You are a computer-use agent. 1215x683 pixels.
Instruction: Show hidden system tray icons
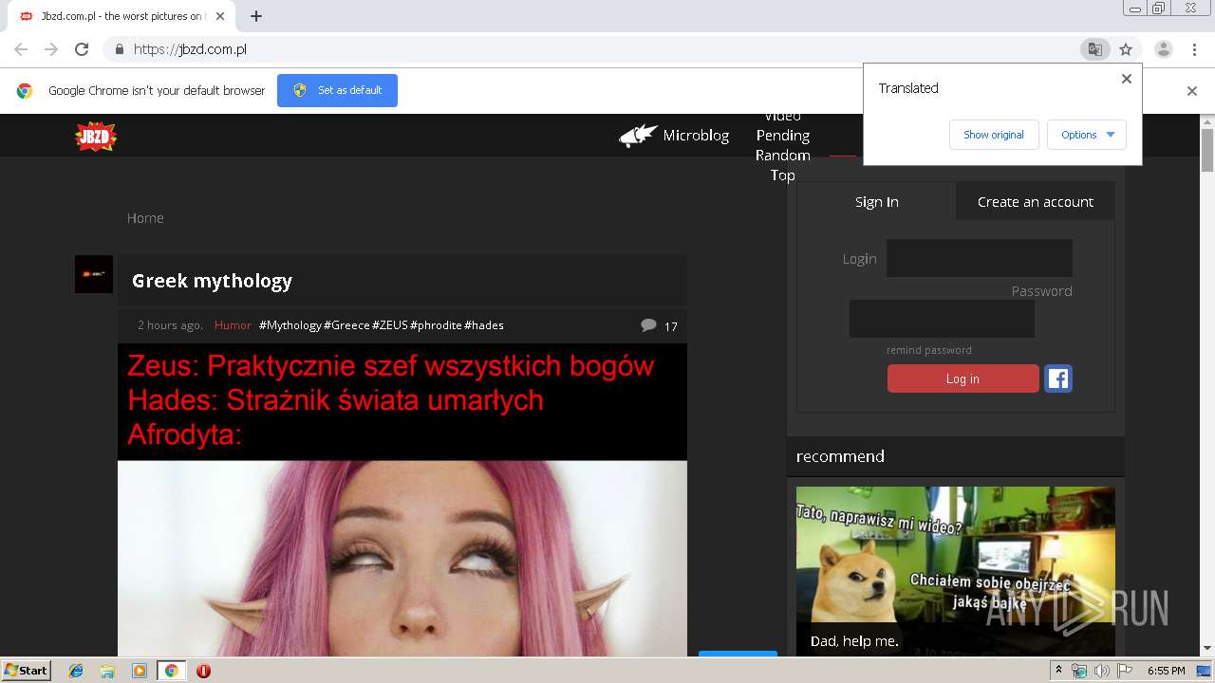(x=1059, y=671)
